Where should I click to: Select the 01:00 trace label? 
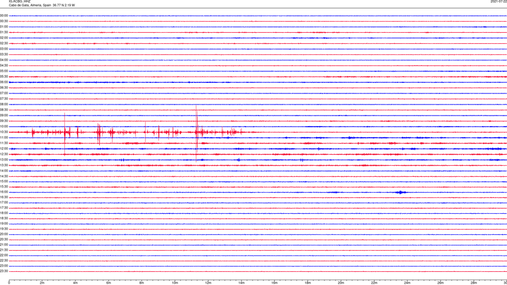point(4,27)
